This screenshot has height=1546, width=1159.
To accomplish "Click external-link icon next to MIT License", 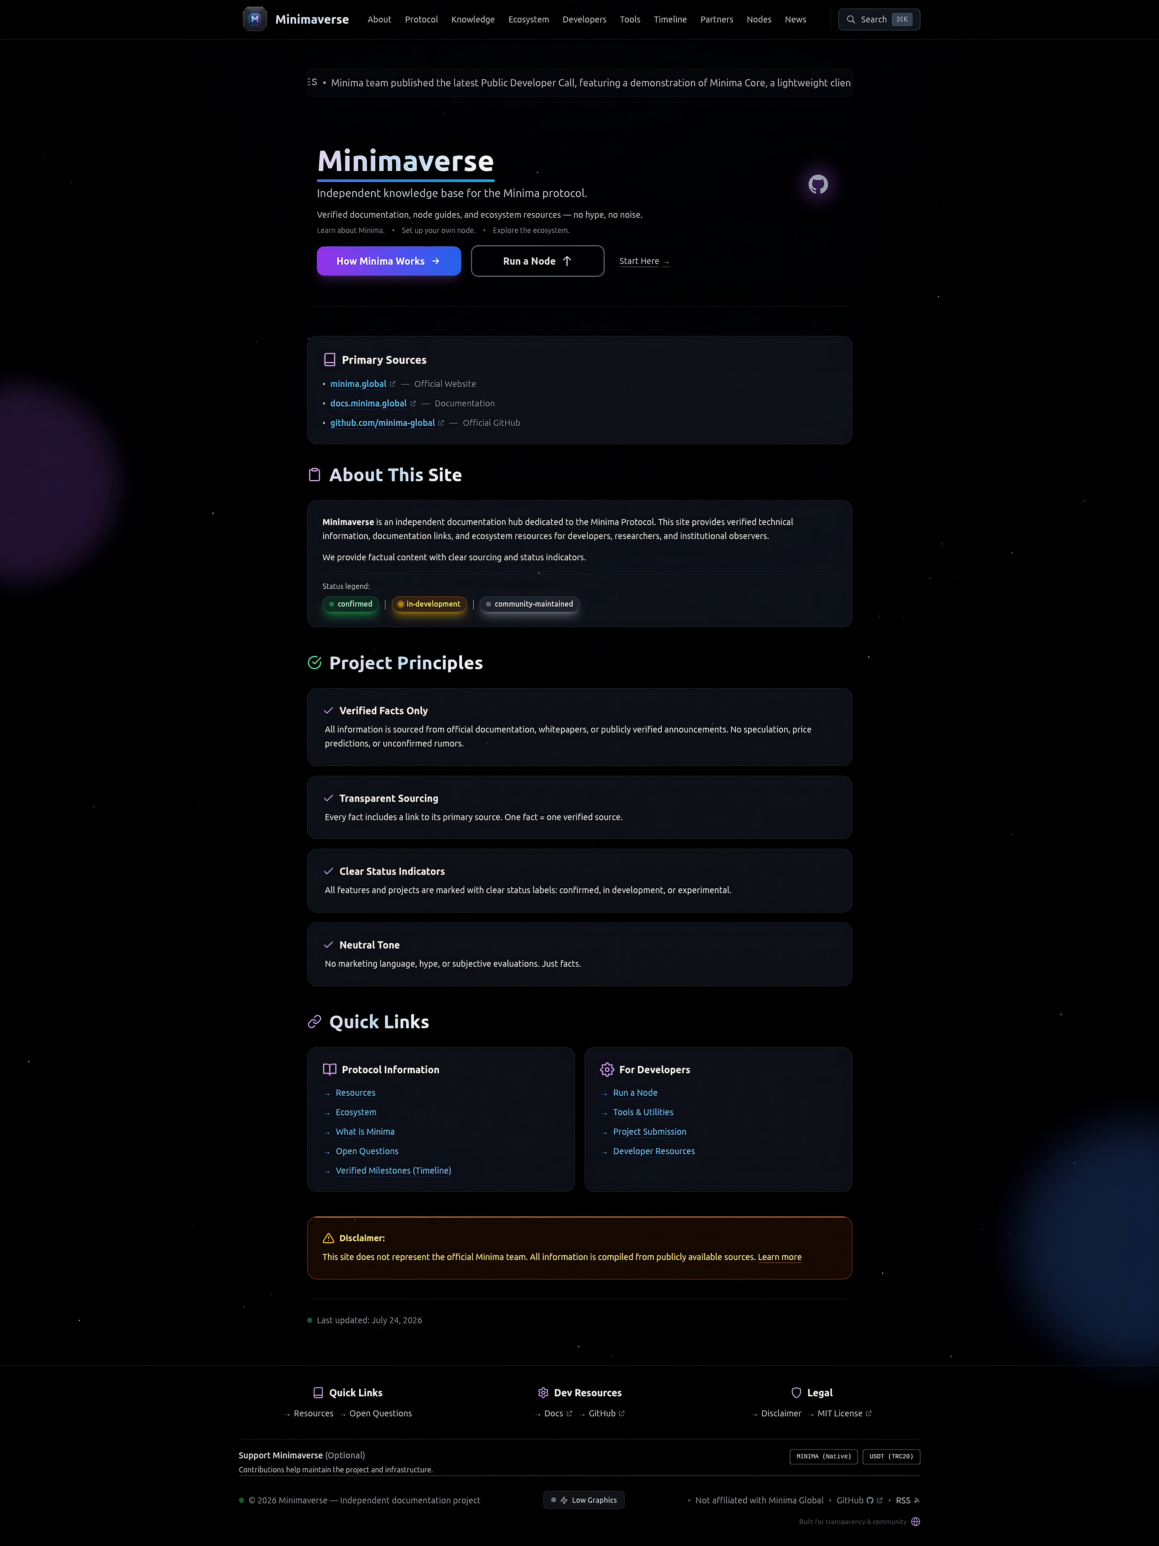I will coord(869,1413).
